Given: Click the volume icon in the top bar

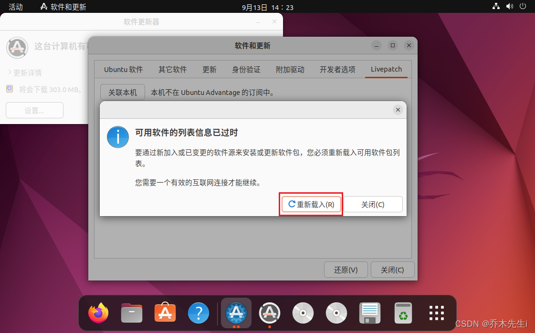Looking at the screenshot, I should (509, 7).
